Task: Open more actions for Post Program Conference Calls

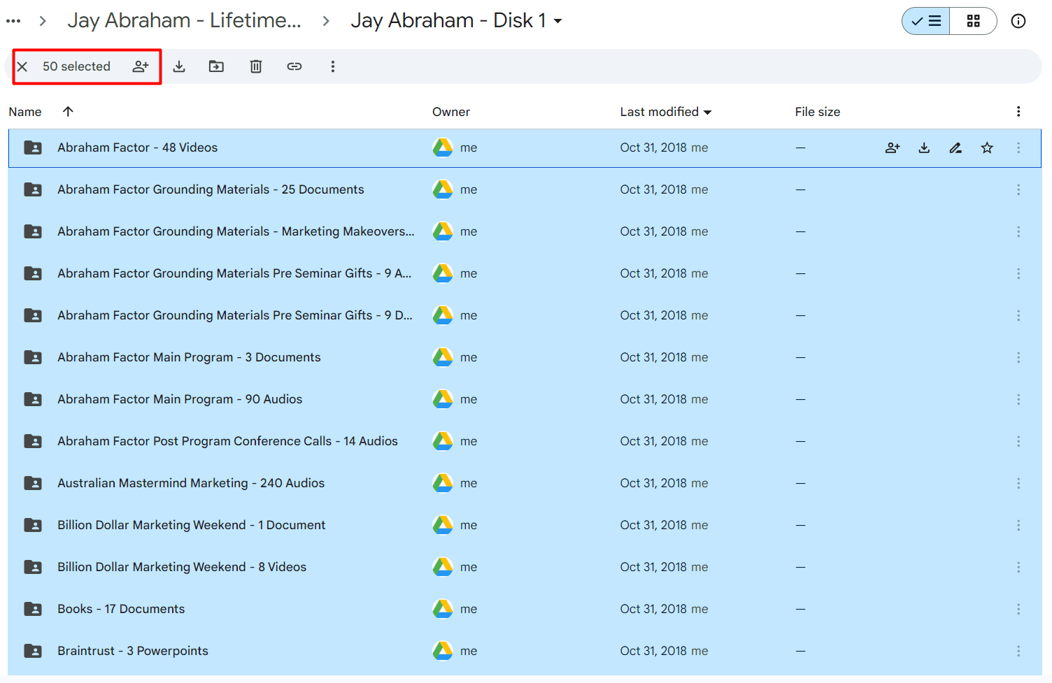Action: [1018, 441]
